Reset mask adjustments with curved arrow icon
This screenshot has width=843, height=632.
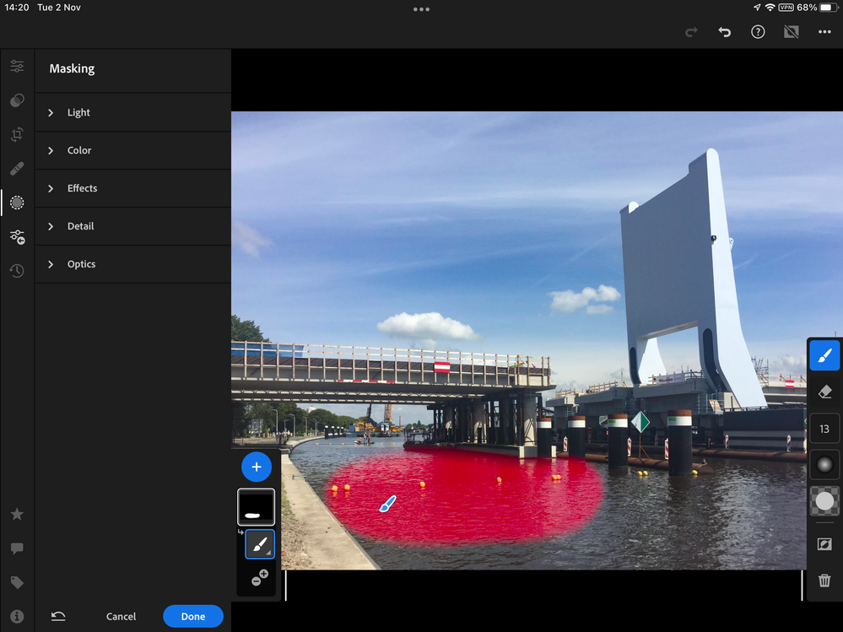(58, 617)
